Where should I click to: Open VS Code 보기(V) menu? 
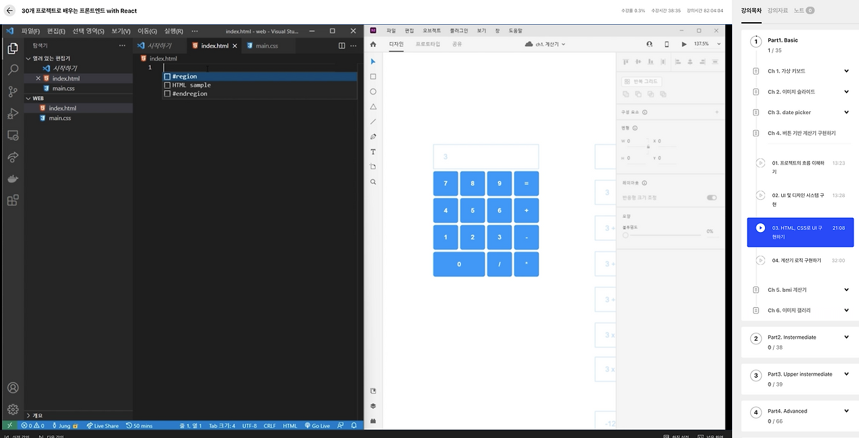click(121, 31)
